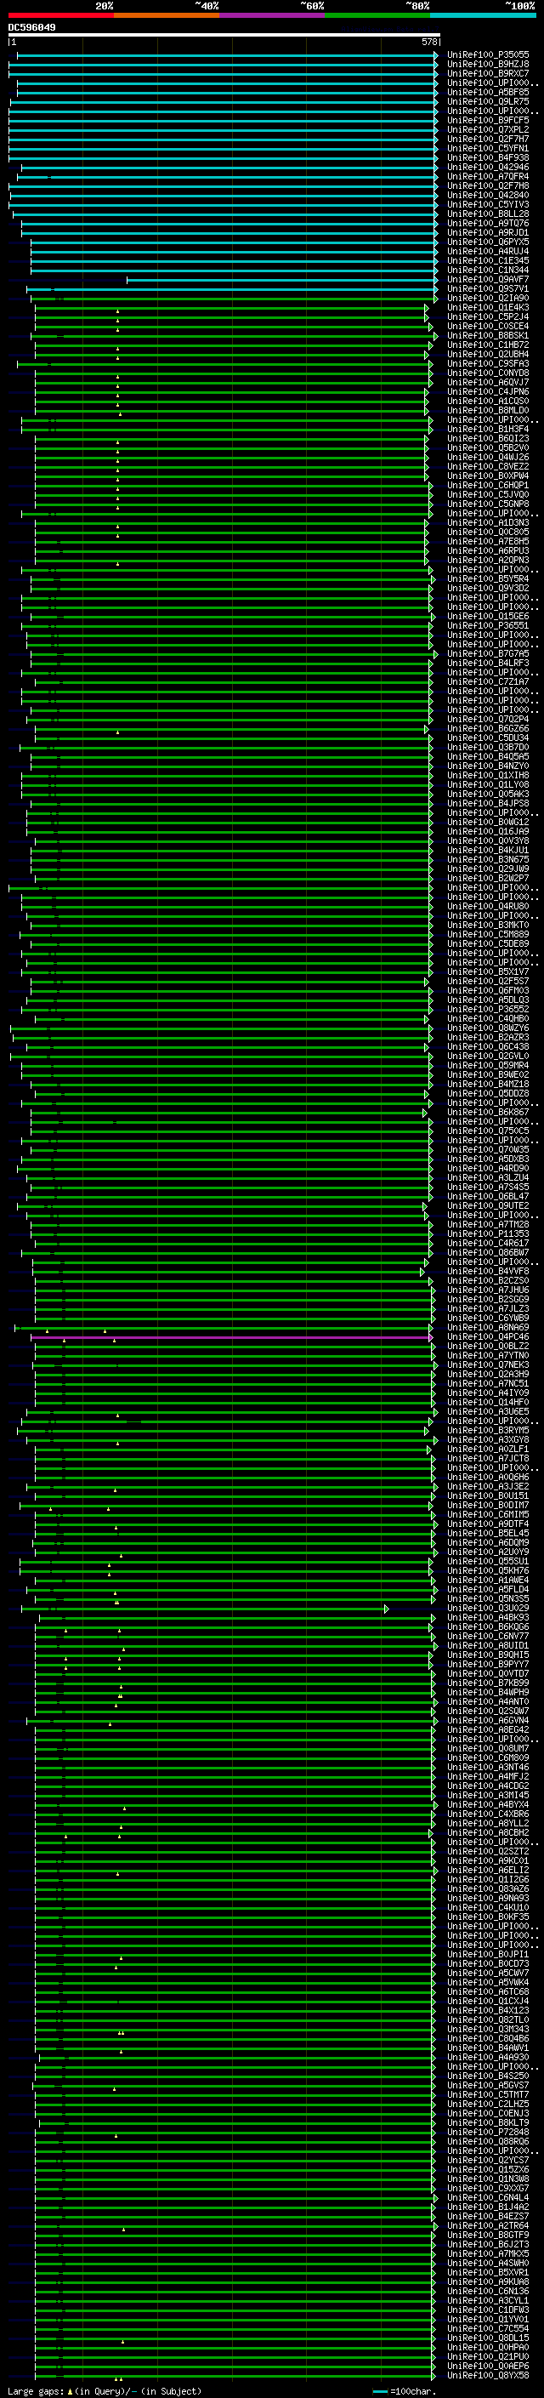Select hit label UniRef100_Q3U029

488,1608
